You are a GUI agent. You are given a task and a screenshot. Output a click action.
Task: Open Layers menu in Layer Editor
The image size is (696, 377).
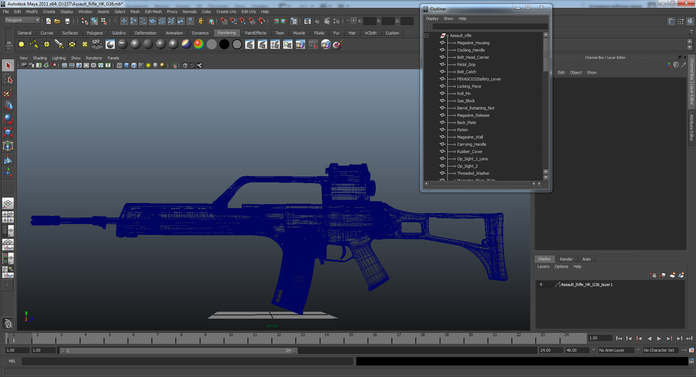tap(543, 266)
